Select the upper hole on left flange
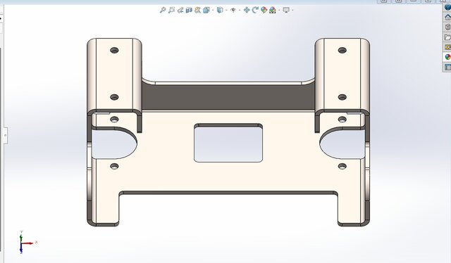Screen dimensions: 451x263 tap(114, 50)
